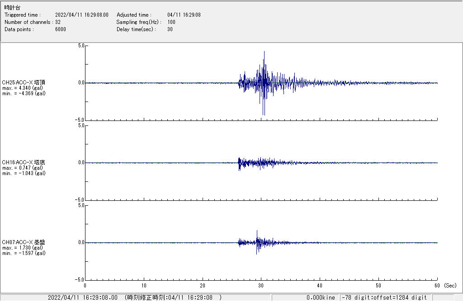Click the Sampling freq value 100
Image resolution: width=463 pixels, height=301 pixels.
[x=171, y=22]
